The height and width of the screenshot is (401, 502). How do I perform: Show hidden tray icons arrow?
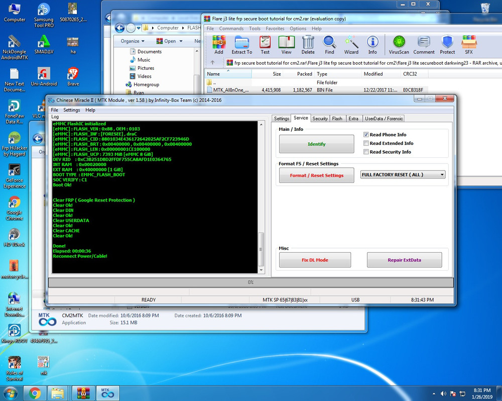[x=434, y=393]
